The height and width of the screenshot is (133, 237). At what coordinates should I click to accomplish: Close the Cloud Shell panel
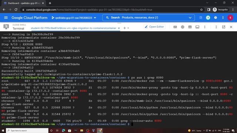[x=231, y=27]
